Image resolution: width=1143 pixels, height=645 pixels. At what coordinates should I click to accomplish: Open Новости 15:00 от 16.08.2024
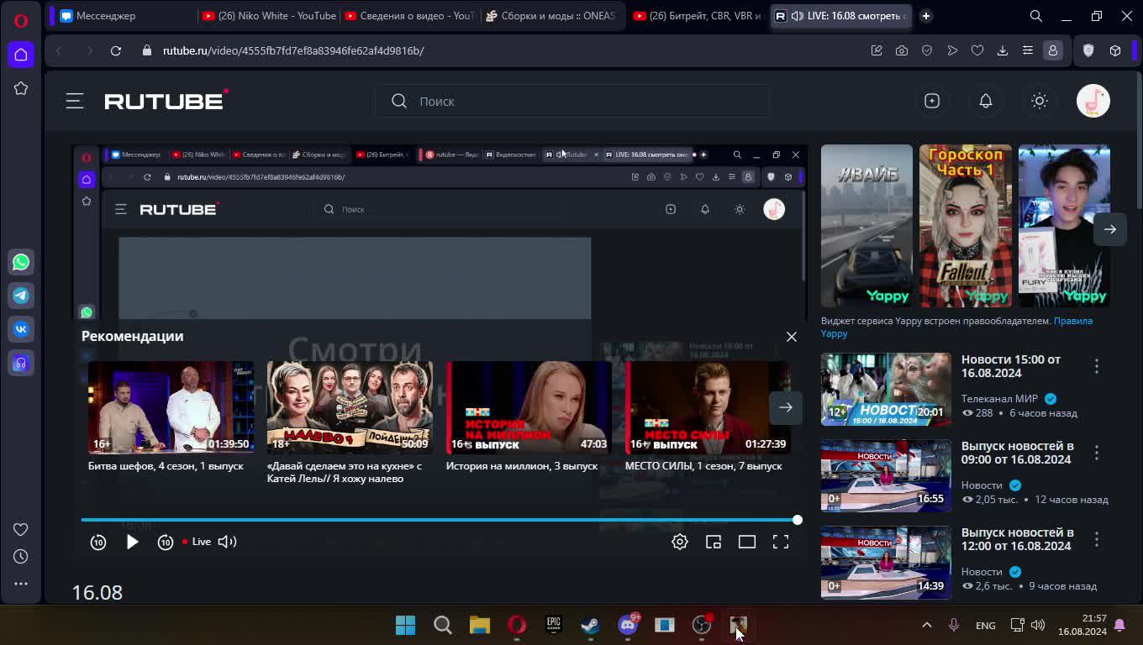(1011, 366)
